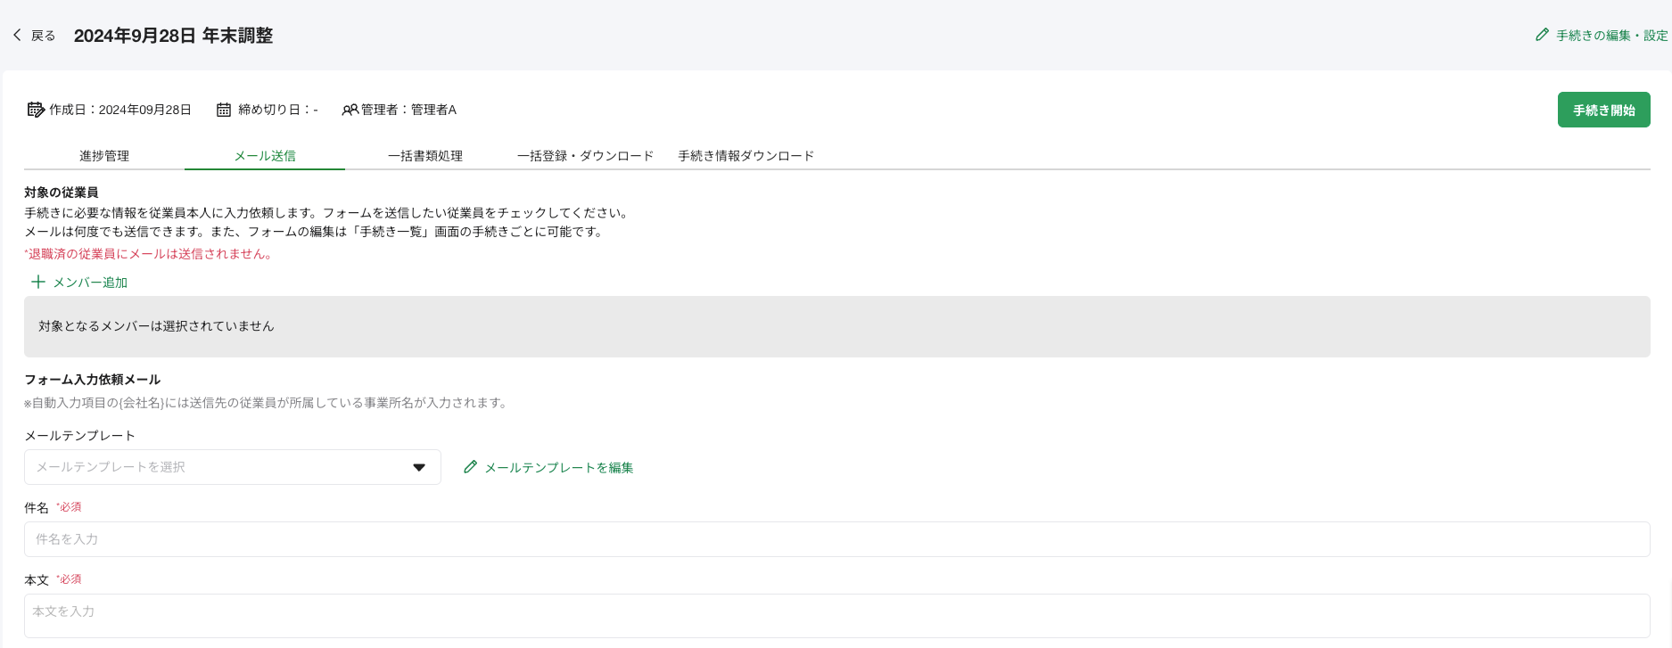This screenshot has height=648, width=1672.
Task: Open the 一括書類処理 tab
Action: coord(425,156)
